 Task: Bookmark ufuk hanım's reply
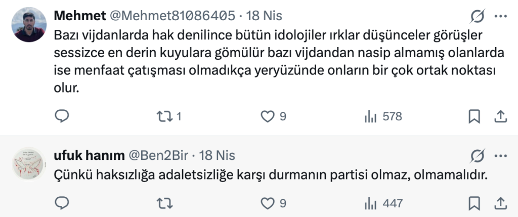tap(474, 203)
